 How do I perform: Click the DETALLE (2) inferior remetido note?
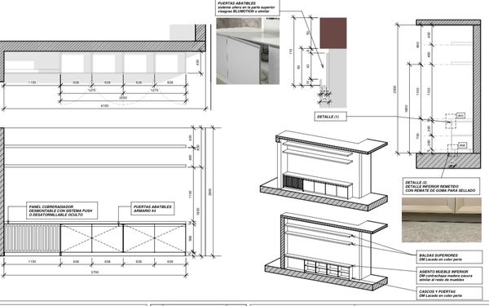(x=441, y=186)
